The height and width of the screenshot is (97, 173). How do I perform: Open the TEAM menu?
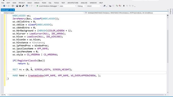click(44, 3)
